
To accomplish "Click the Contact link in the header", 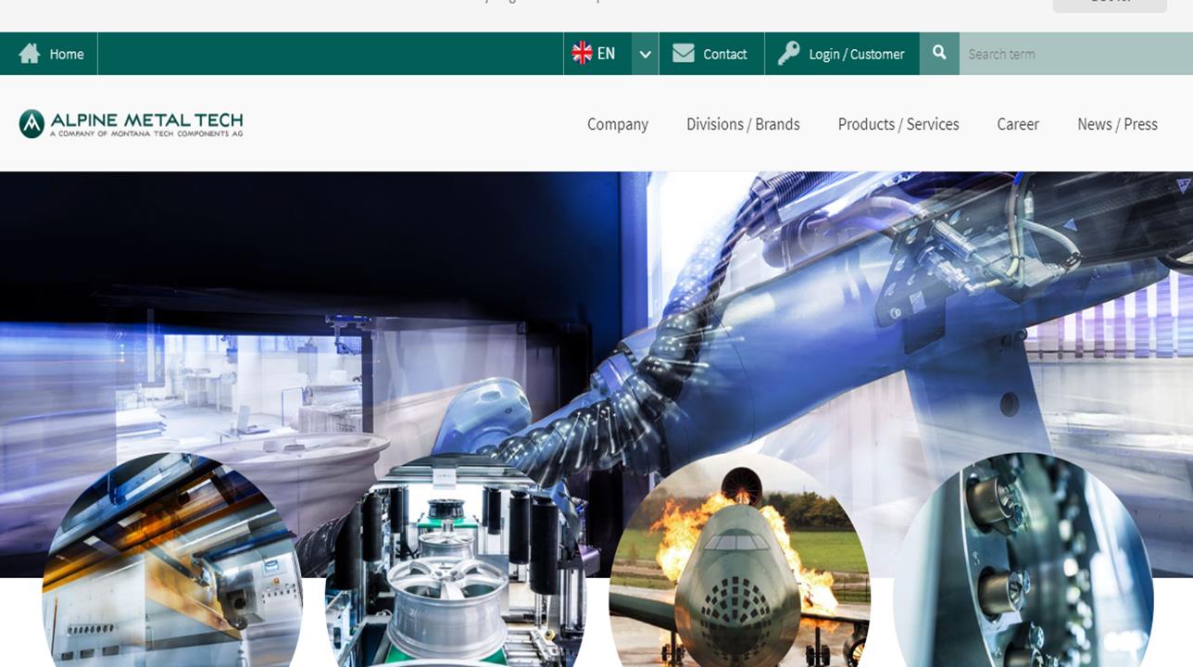I will coord(726,54).
